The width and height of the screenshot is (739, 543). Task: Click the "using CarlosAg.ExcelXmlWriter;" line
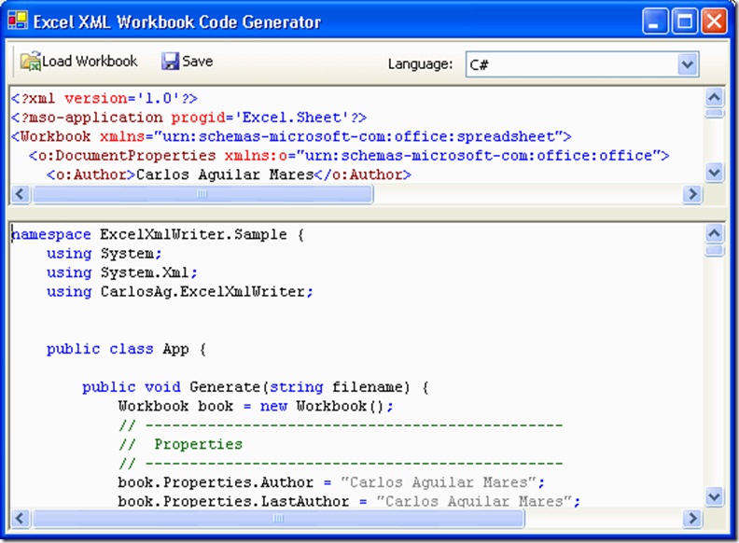pos(179,292)
